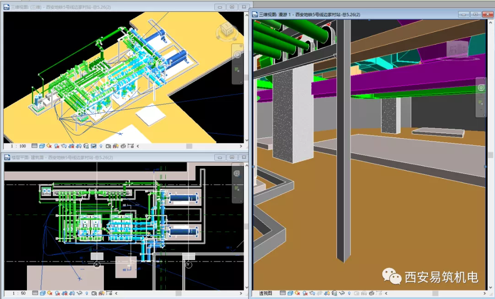Click the 3D view lock house icon in 1:100 view
The image size is (495, 299).
[x=86, y=146]
